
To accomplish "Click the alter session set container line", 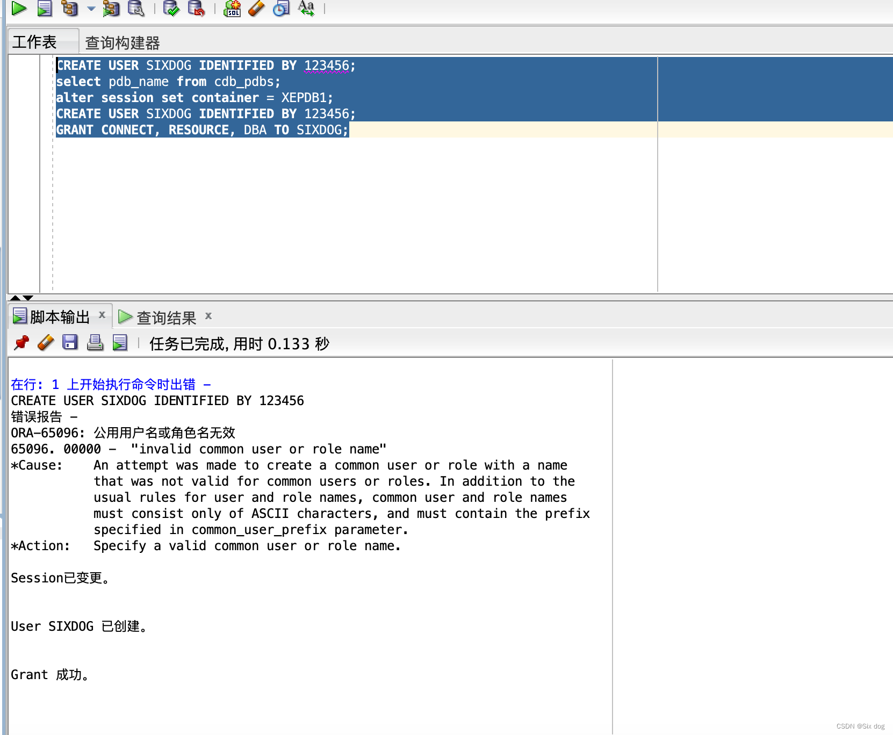I will click(x=195, y=98).
